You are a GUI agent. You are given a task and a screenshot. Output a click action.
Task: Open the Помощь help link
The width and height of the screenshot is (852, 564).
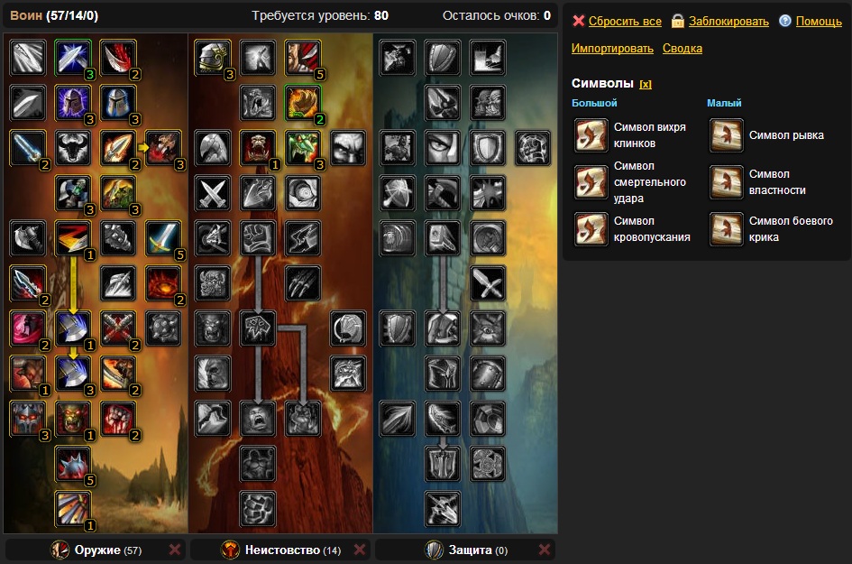[819, 22]
